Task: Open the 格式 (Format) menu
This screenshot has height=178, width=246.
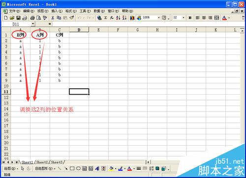Action: pyautogui.click(x=71, y=11)
